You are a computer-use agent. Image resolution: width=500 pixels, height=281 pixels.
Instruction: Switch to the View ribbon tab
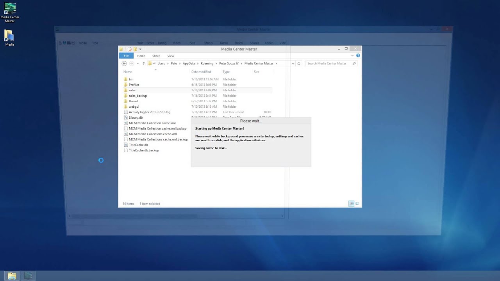point(171,56)
